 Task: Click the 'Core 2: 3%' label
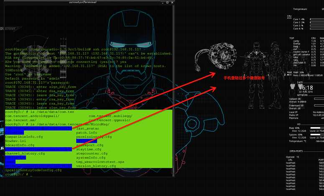point(299,22)
